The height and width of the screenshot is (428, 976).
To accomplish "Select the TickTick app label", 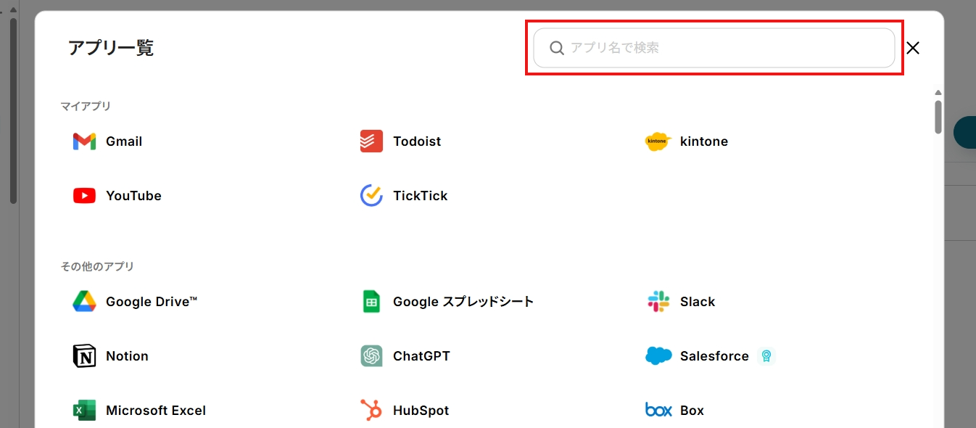I will click(x=421, y=196).
